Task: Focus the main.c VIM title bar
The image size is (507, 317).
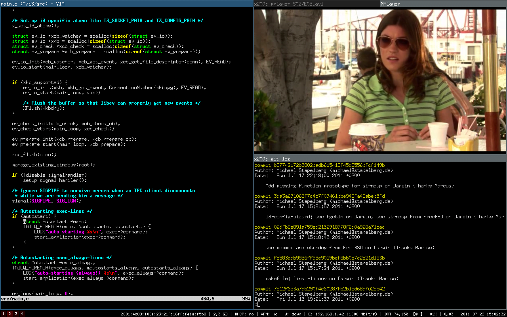Action: (126, 4)
